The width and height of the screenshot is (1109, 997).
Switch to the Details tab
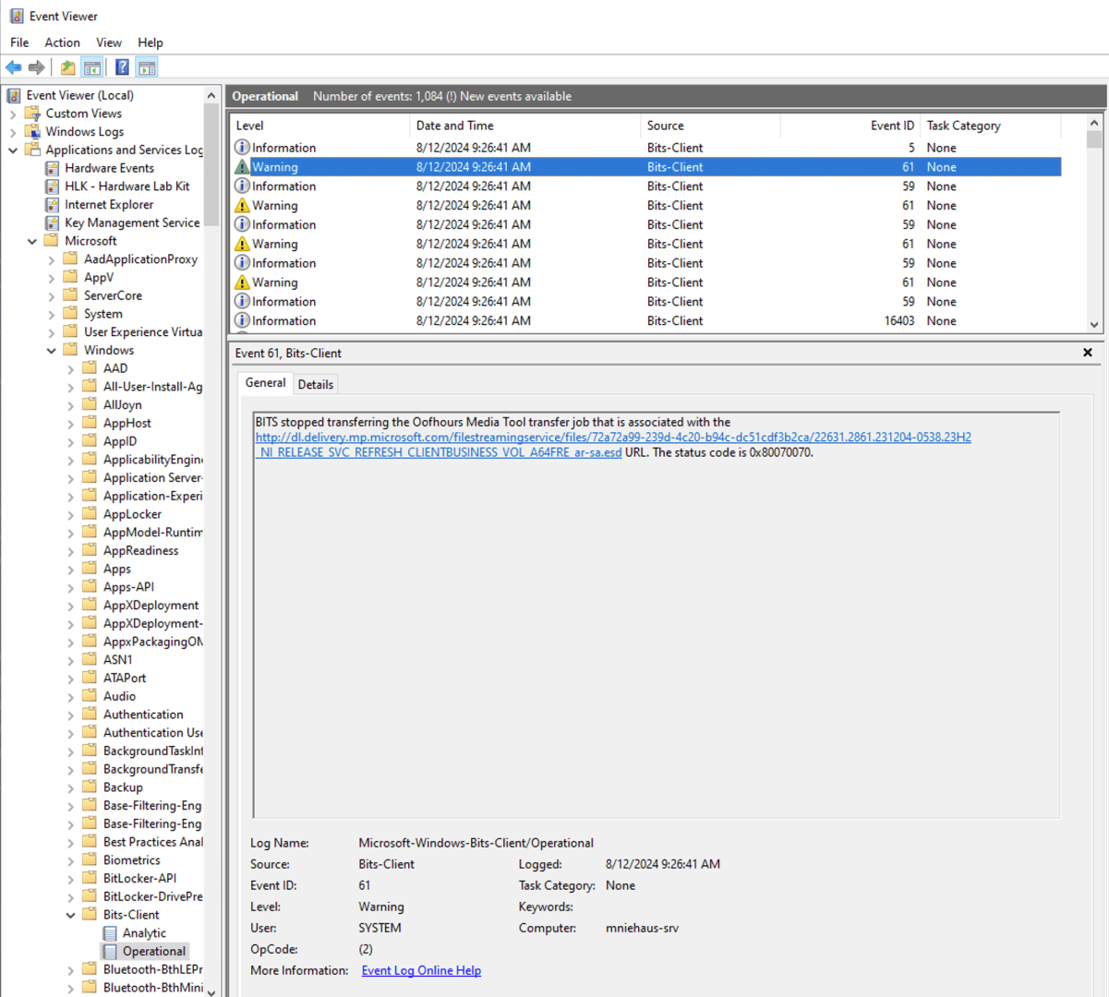[x=315, y=384]
